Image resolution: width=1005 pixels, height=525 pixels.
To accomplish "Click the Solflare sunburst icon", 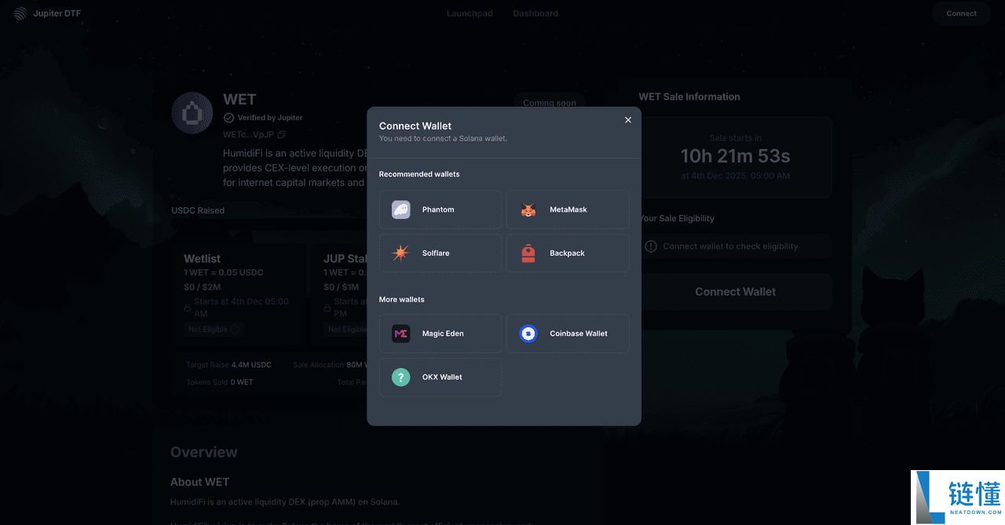I will 400,253.
